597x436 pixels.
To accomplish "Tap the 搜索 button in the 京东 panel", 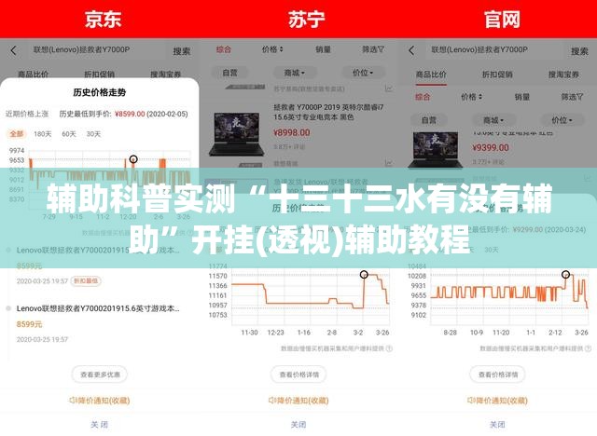I will [x=182, y=51].
